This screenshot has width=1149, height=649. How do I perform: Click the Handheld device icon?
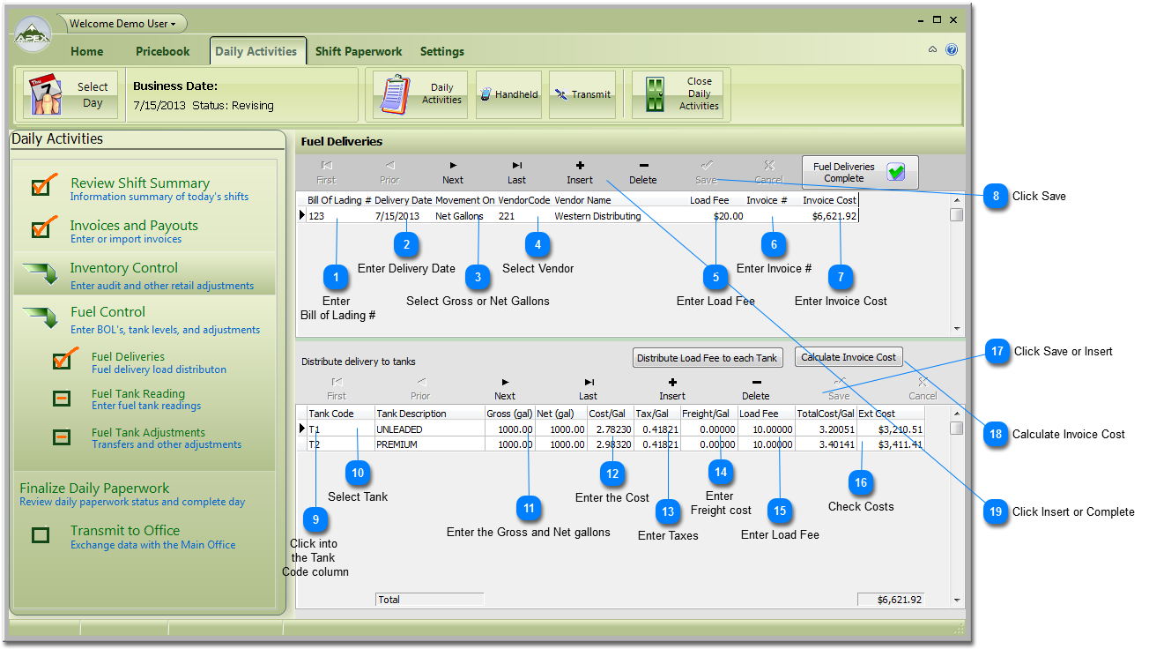pyautogui.click(x=485, y=94)
